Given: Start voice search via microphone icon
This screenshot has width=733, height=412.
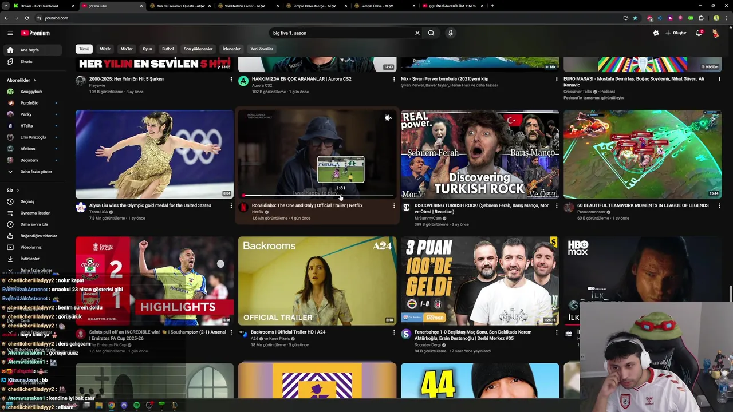Looking at the screenshot, I should pos(451,33).
